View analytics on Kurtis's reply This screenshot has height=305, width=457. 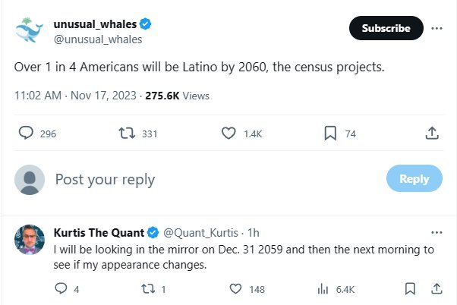point(323,289)
